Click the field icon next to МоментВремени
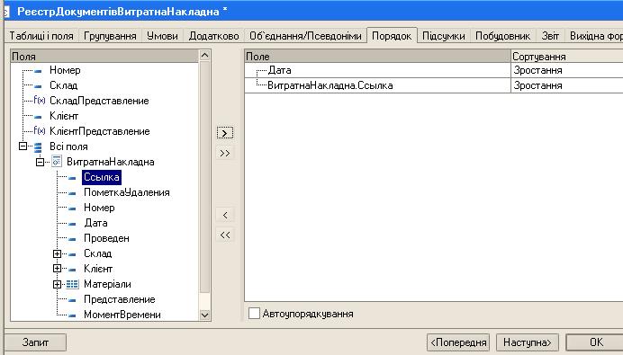623x355 pixels. 72,315
